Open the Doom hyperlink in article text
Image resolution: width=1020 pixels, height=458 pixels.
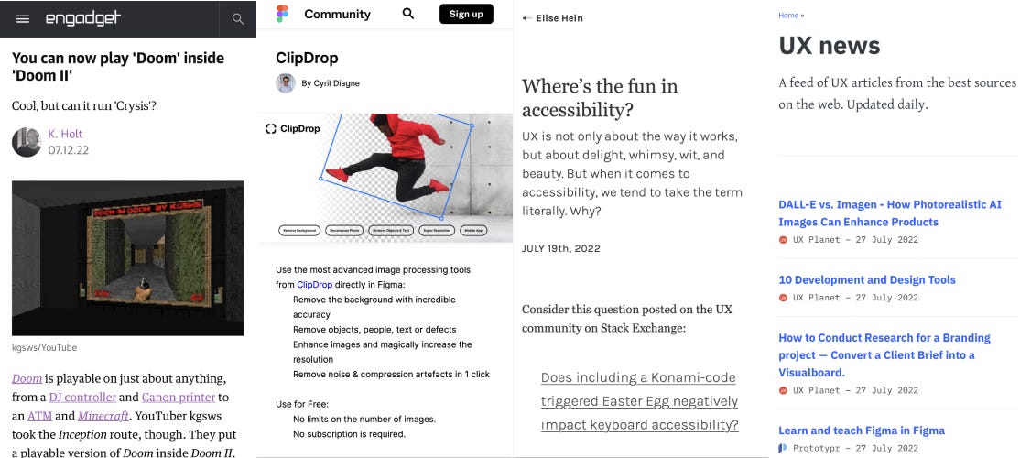click(27, 378)
